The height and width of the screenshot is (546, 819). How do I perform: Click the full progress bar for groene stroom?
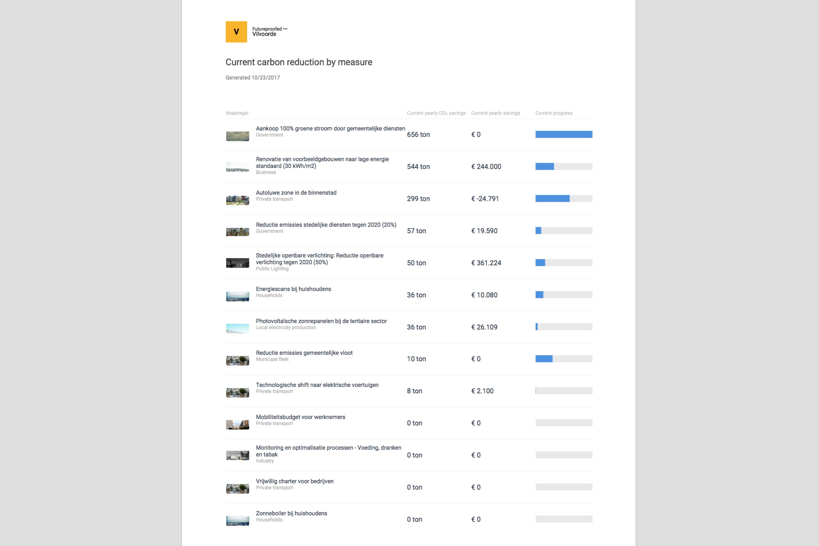click(x=564, y=134)
